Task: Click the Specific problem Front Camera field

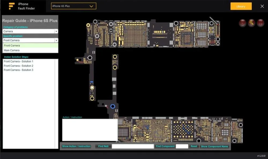Action: click(x=29, y=40)
